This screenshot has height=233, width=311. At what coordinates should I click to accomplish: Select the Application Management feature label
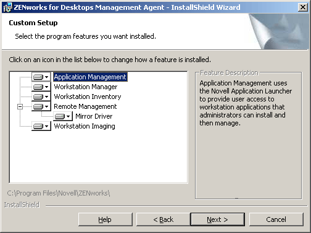click(x=90, y=77)
